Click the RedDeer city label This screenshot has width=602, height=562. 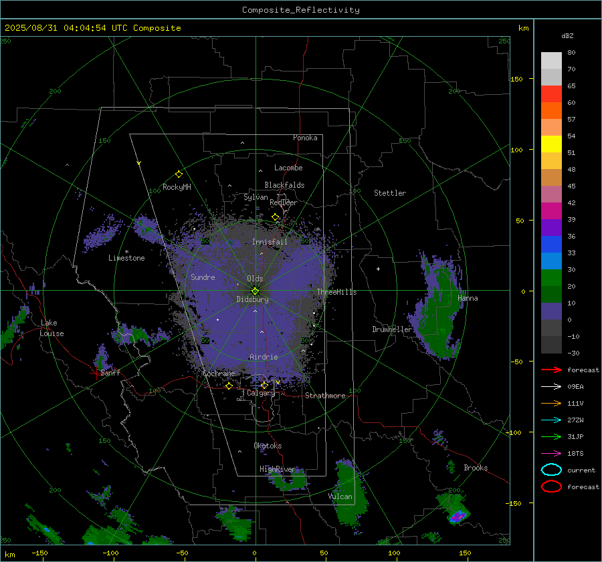point(284,202)
